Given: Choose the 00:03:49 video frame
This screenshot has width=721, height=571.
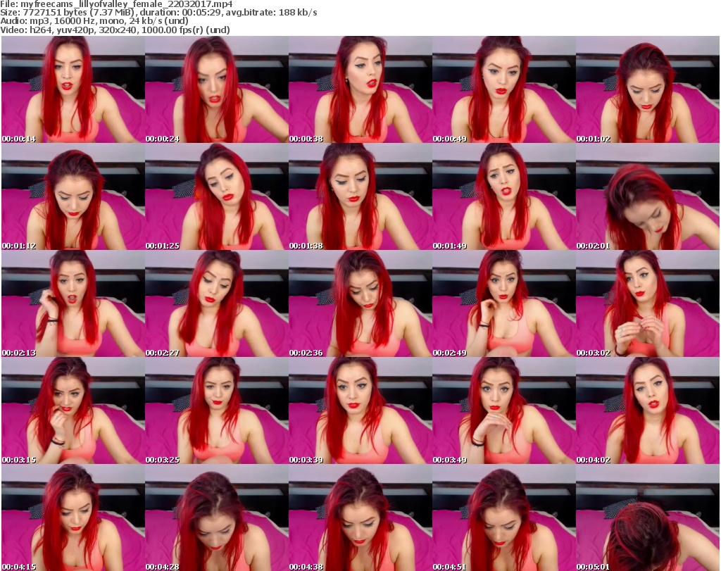Looking at the screenshot, I should tap(504, 411).
